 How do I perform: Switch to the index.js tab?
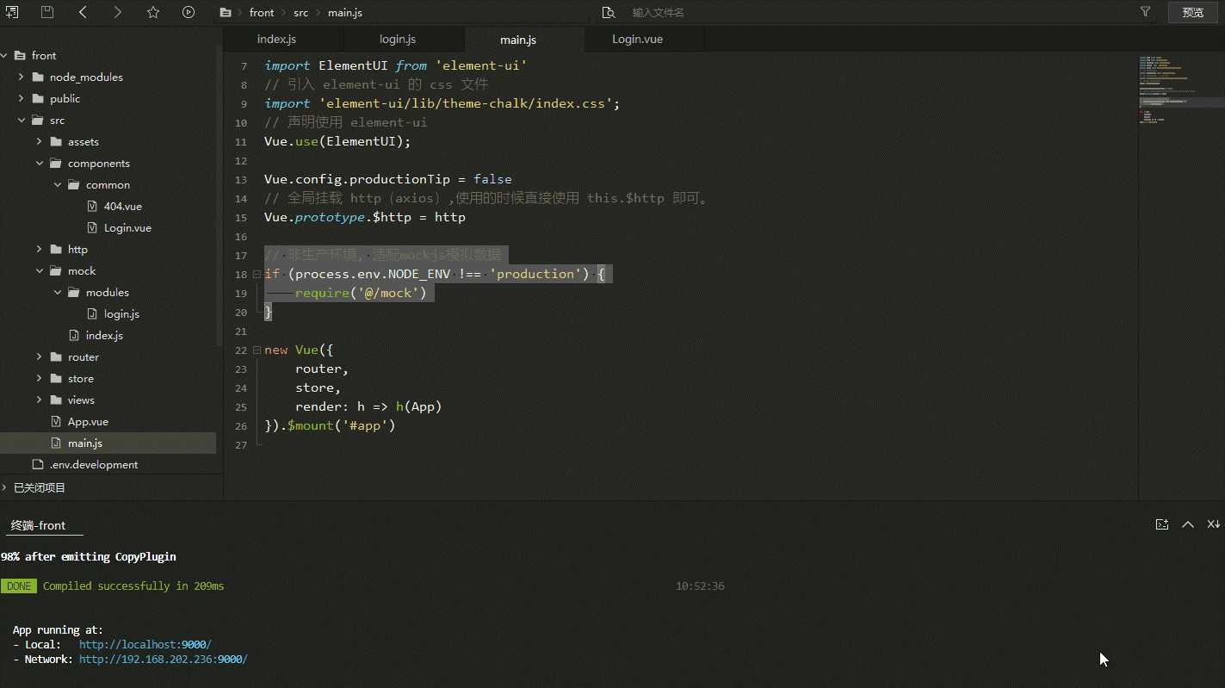277,39
